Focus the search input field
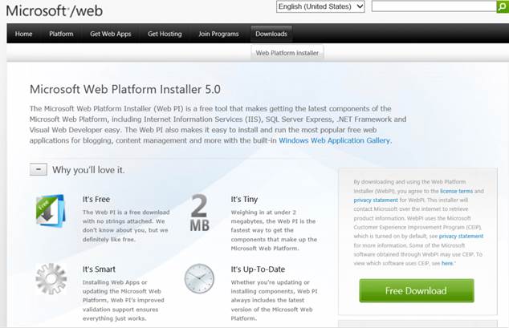Screen dimensions: 509x328 (434, 6)
